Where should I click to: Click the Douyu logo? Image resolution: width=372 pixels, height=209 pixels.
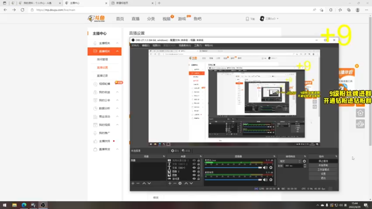pyautogui.click(x=96, y=19)
